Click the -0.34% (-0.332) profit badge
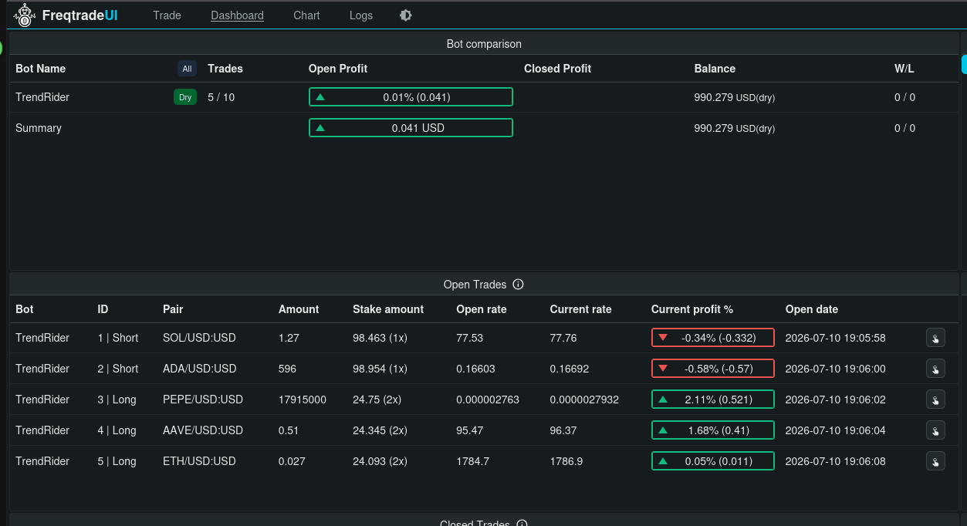 (712, 338)
